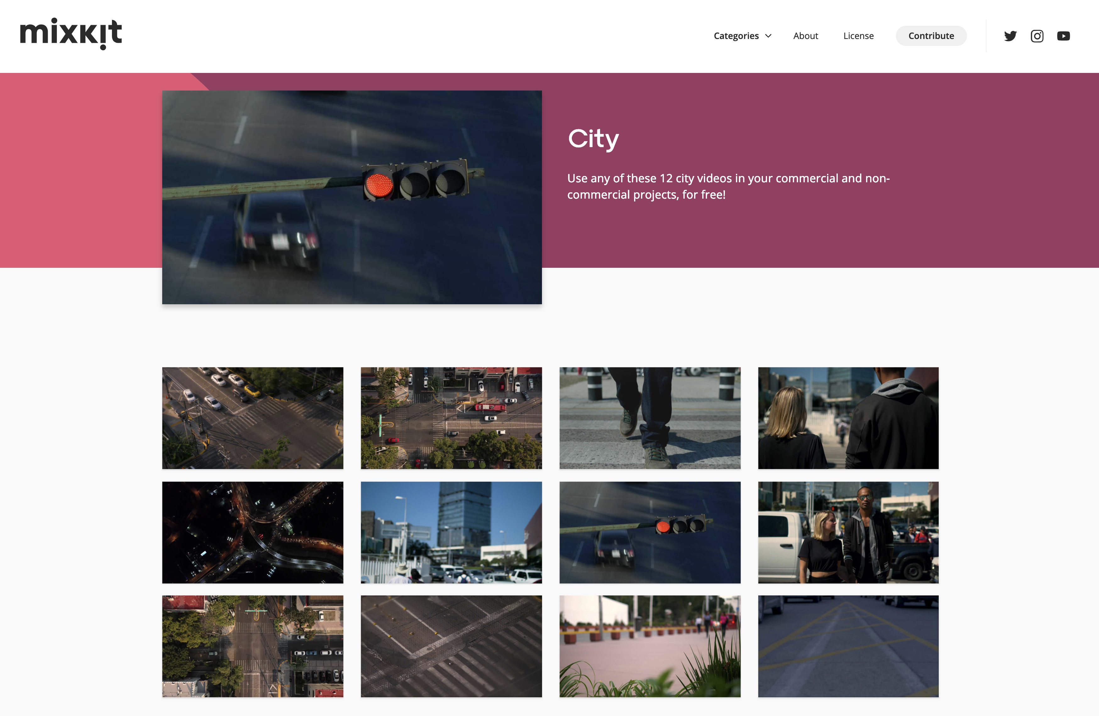Open the blonde woman and hooded man from behind video
The width and height of the screenshot is (1099, 716).
[848, 418]
